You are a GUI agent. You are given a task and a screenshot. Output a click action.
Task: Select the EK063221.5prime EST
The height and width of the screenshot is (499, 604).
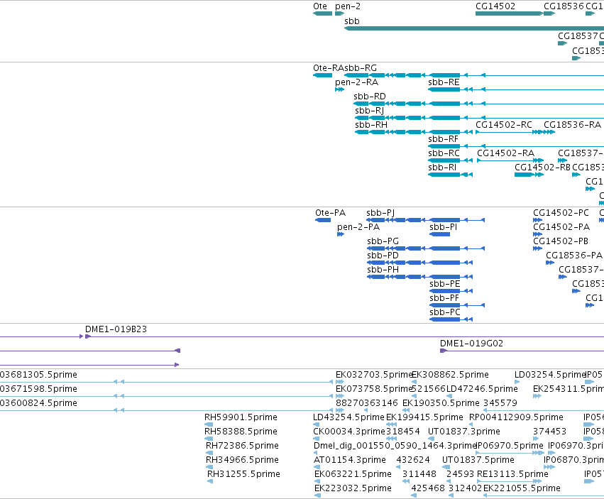[x=317, y=482]
